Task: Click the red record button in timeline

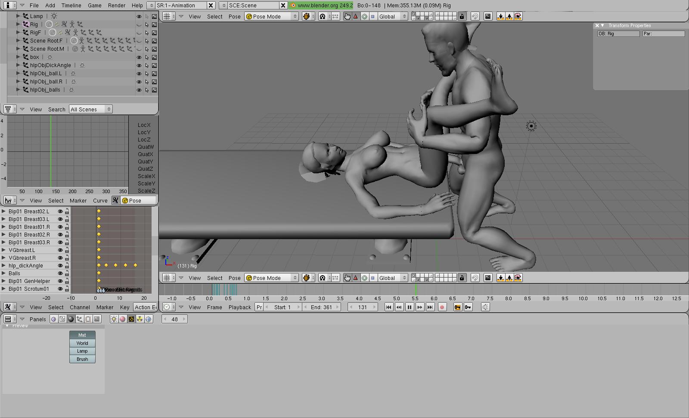Action: (x=442, y=307)
